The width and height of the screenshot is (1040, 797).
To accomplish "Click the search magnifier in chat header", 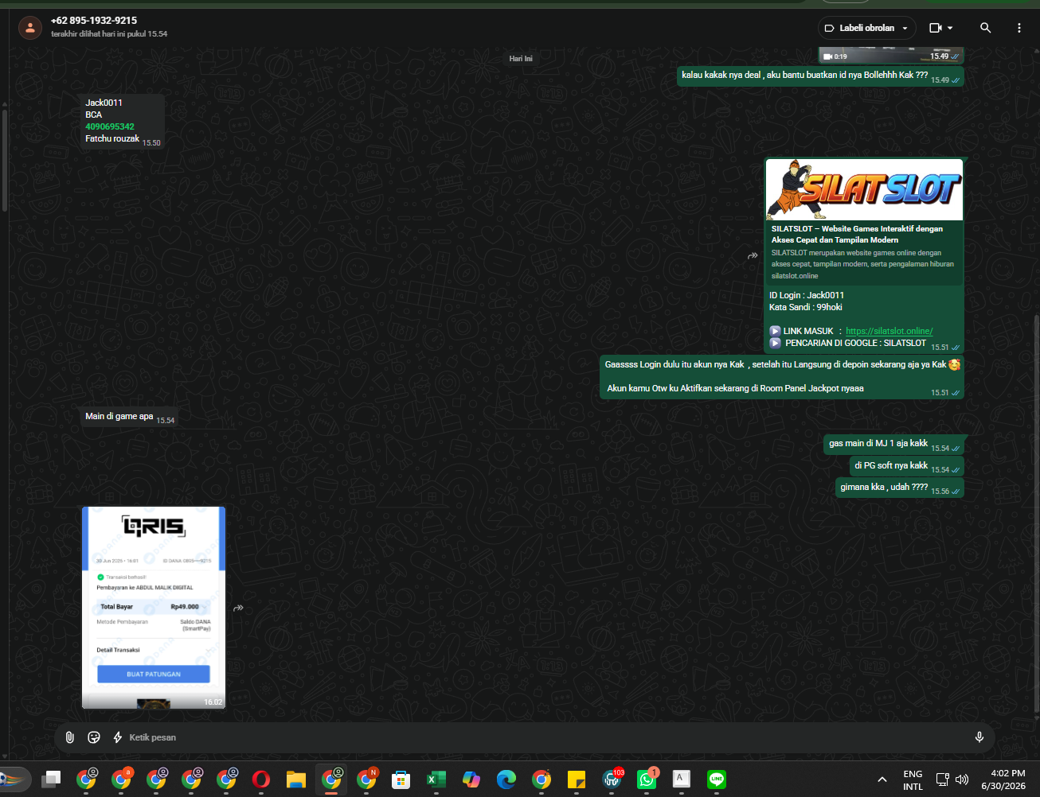I will click(x=985, y=28).
